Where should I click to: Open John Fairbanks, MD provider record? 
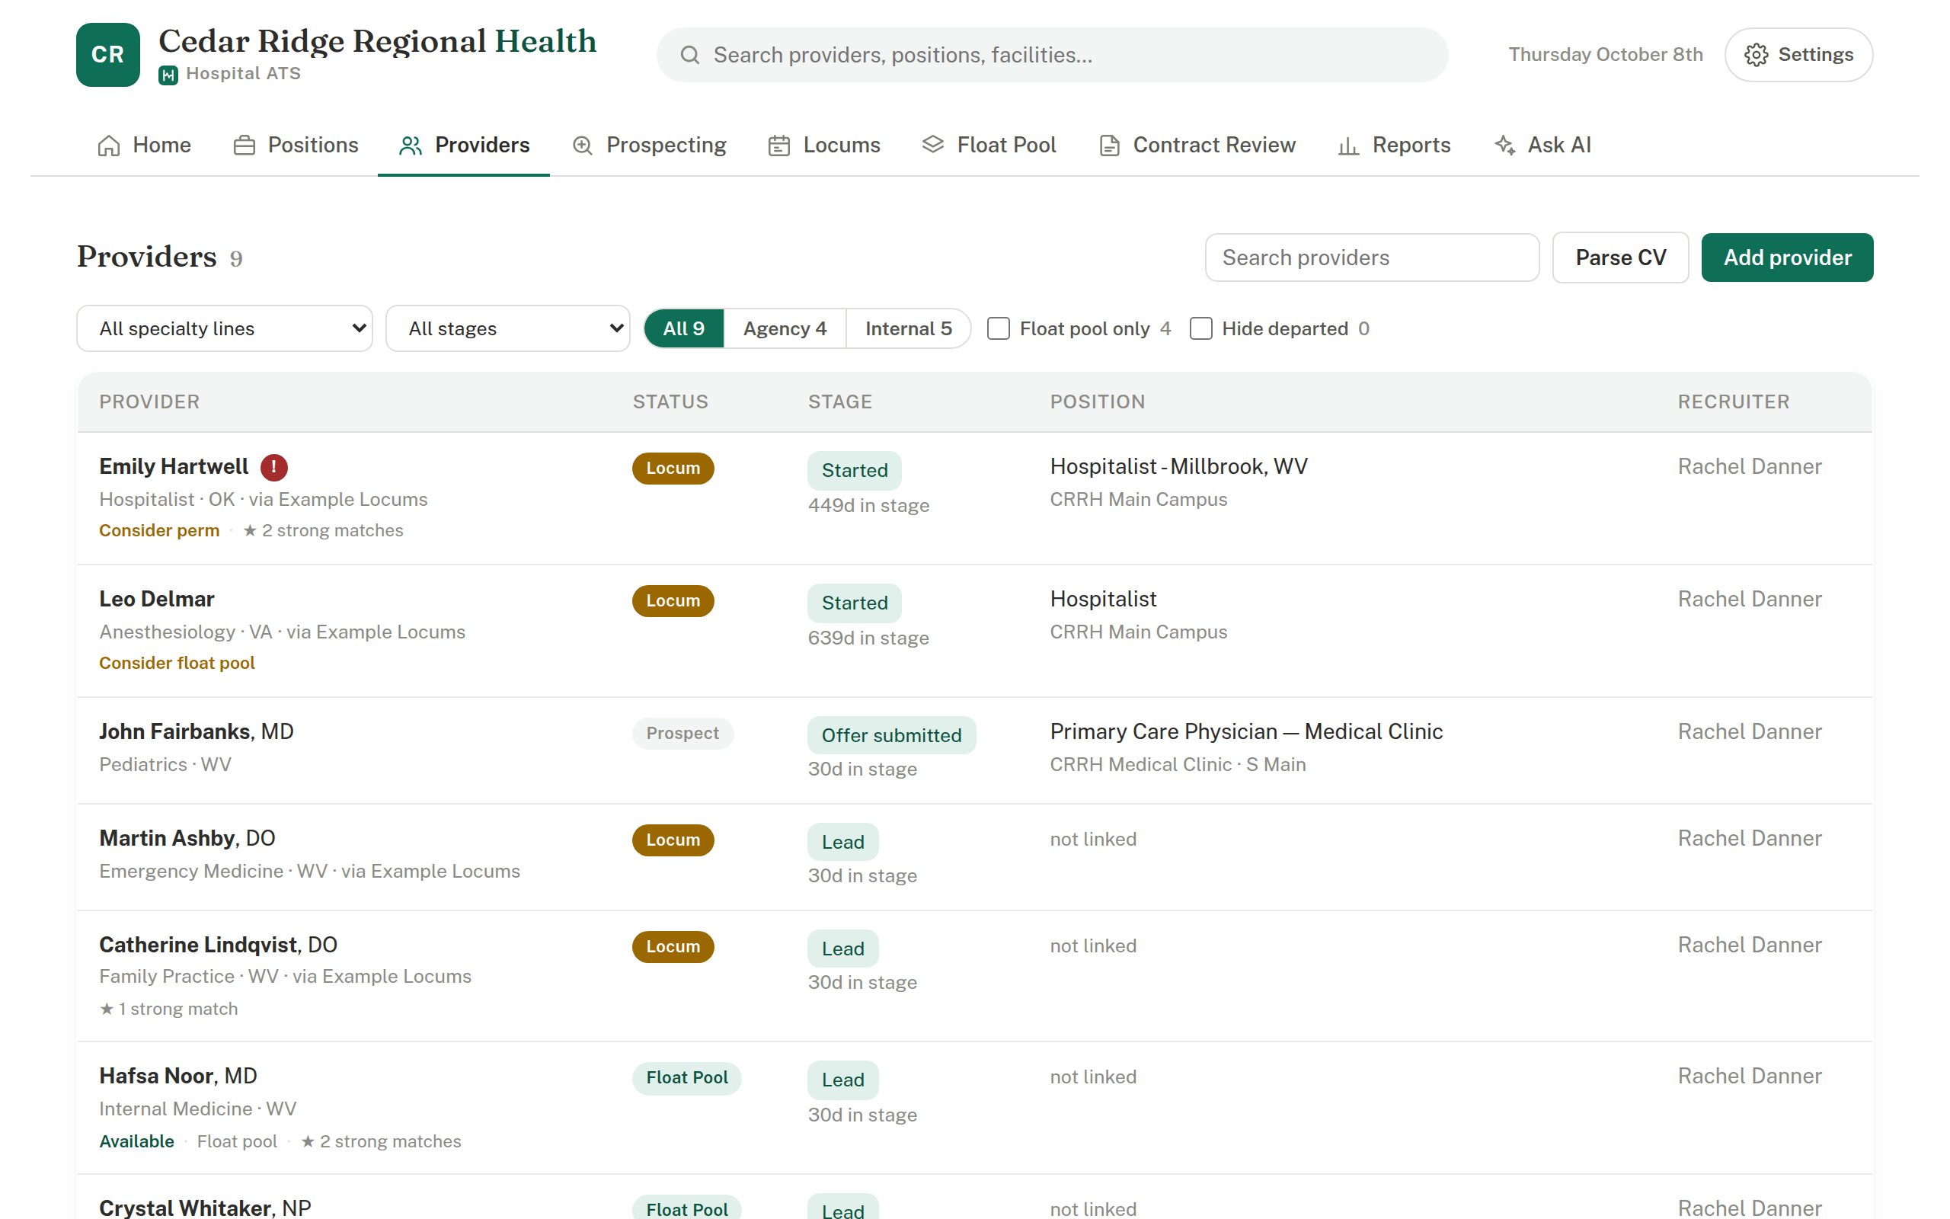(x=196, y=731)
